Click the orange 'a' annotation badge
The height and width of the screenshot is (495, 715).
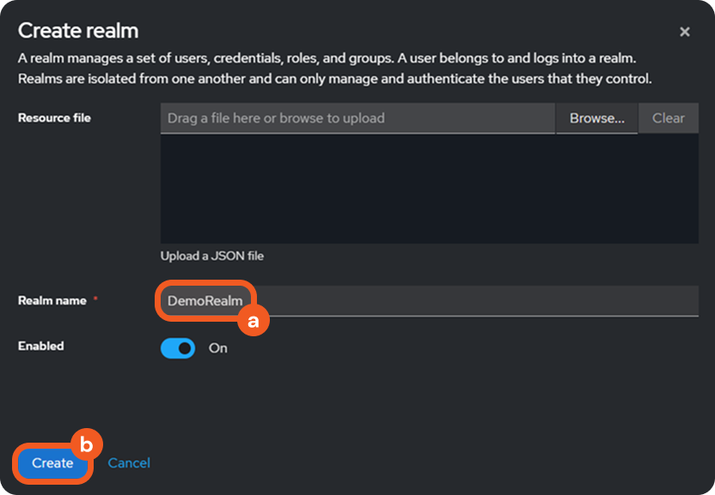point(253,321)
